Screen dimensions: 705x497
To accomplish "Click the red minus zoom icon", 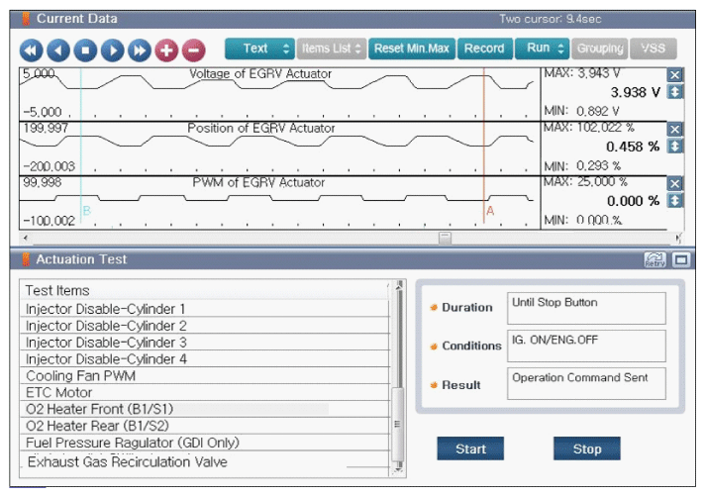I will coord(193,49).
